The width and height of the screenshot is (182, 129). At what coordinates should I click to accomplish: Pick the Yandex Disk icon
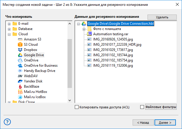tap(20, 81)
